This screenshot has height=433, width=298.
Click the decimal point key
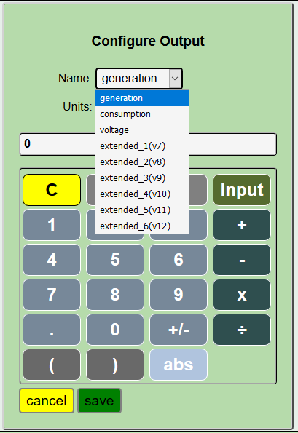point(52,330)
